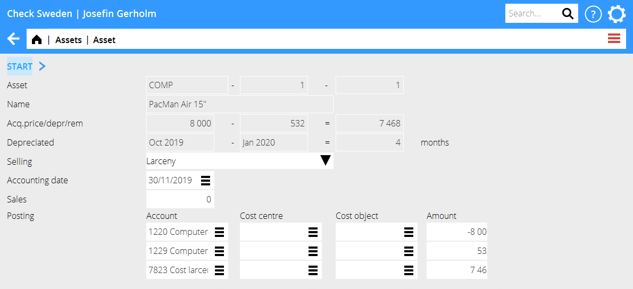Click into the Search field
This screenshot has width=633, height=289.
pyautogui.click(x=531, y=14)
